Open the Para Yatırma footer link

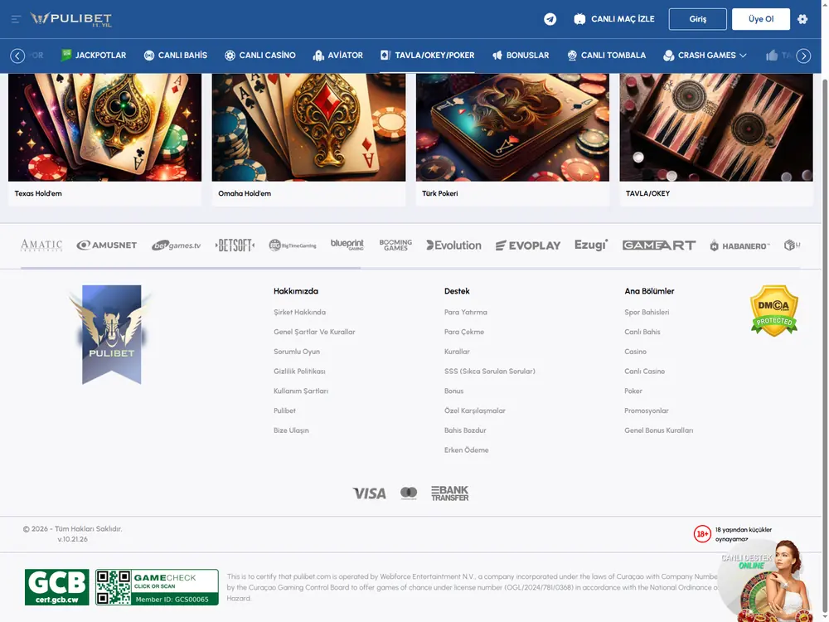coord(466,312)
